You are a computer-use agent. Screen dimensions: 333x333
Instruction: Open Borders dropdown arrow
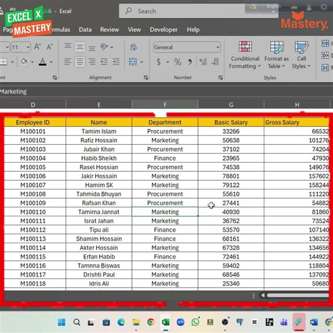pyautogui.click(x=12, y=62)
